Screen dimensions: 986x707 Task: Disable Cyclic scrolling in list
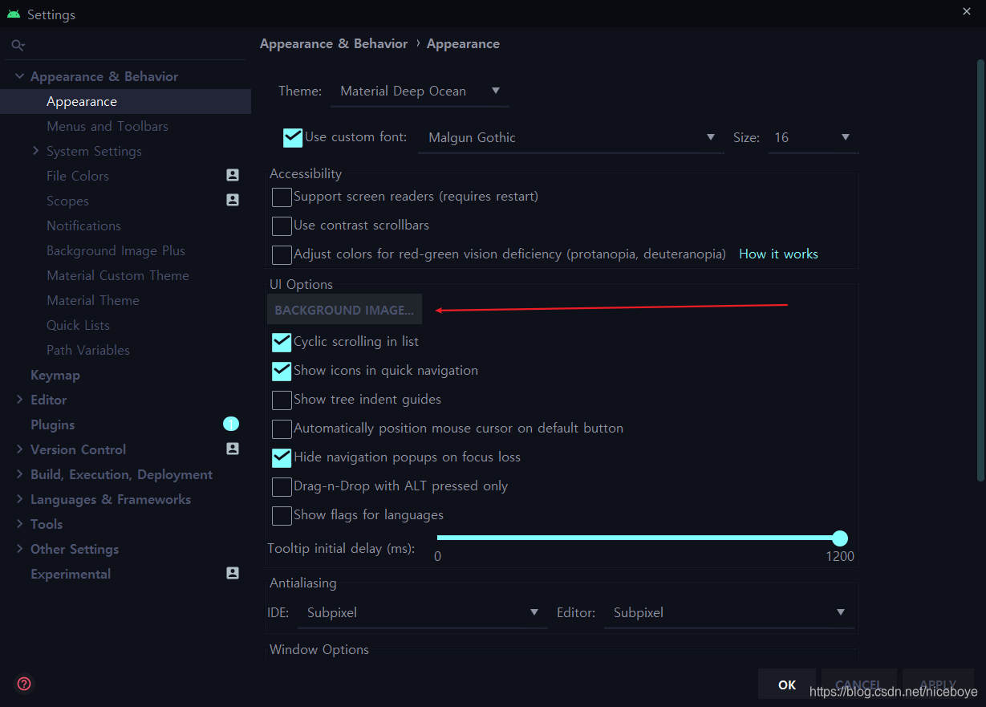tap(282, 342)
